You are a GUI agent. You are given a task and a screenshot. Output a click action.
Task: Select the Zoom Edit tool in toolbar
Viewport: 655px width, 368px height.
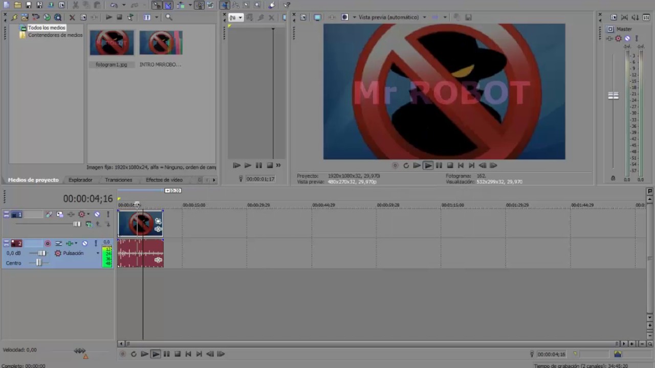point(257,5)
